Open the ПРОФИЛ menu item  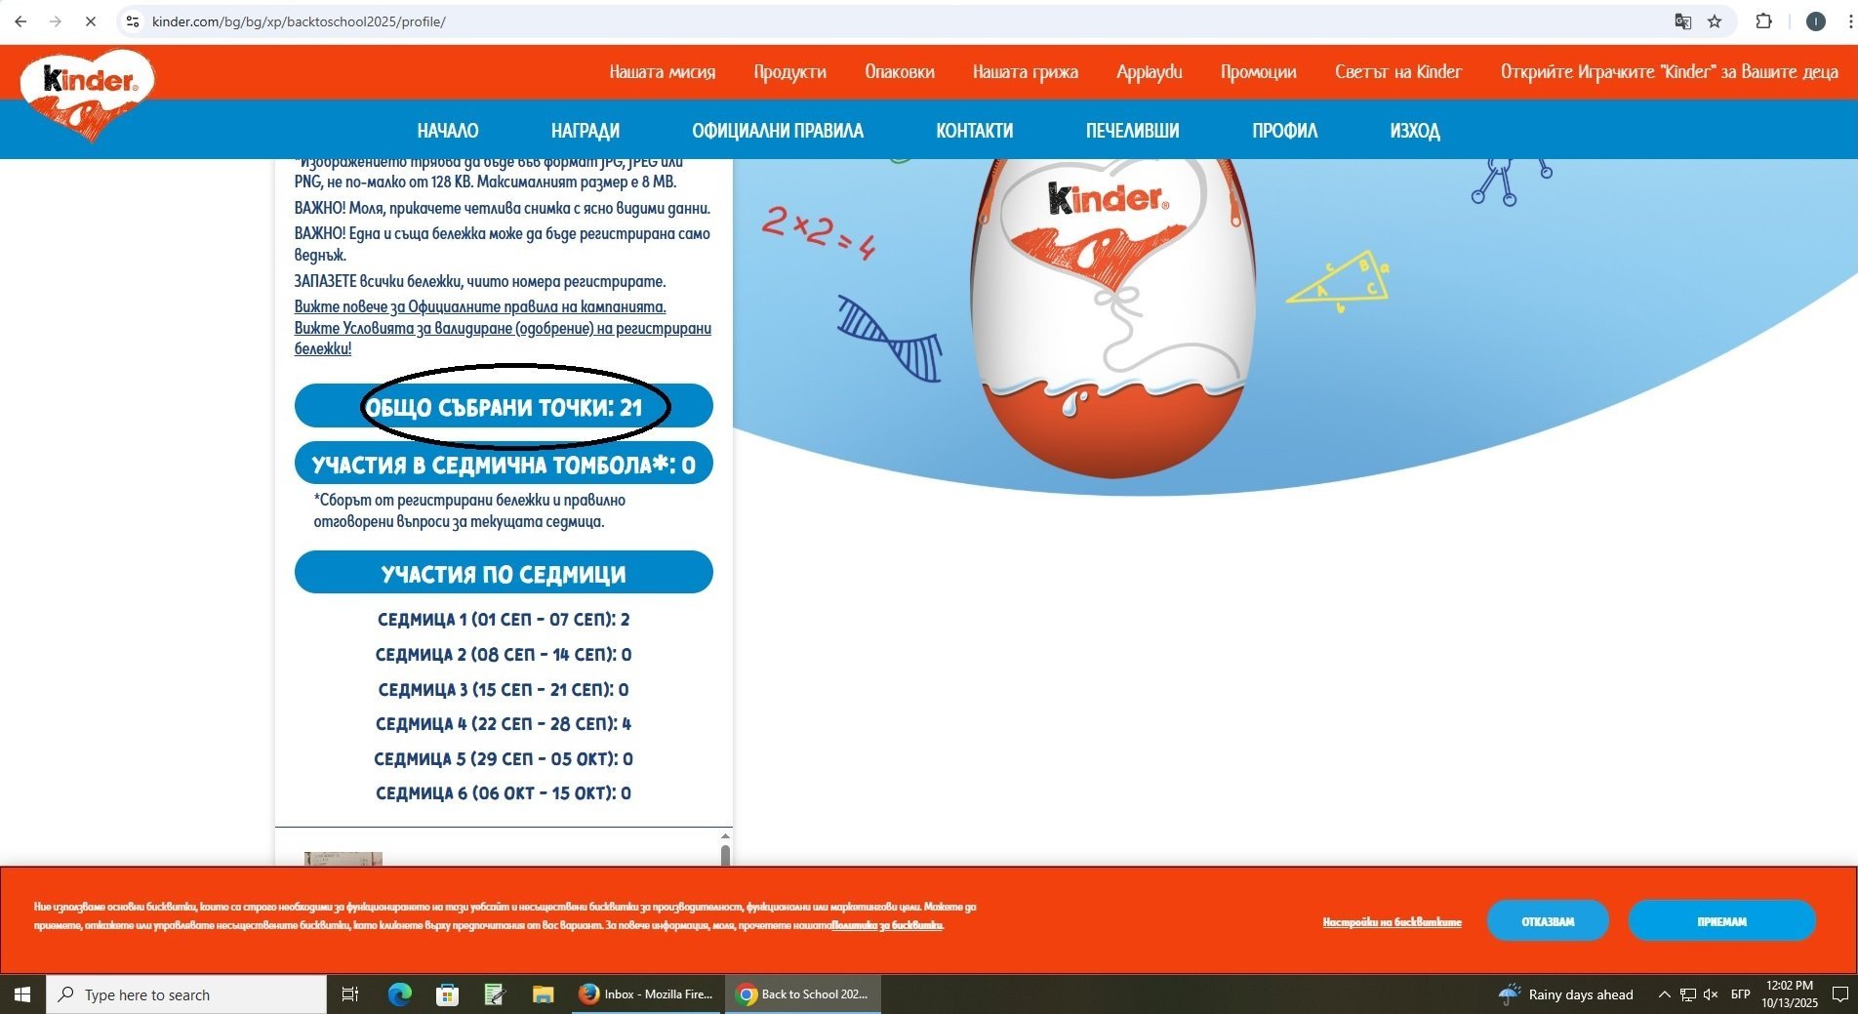coord(1284,131)
